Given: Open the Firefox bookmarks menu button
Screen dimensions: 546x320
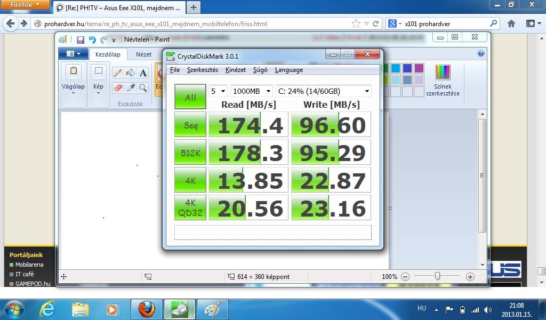Looking at the screenshot, I should point(533,23).
